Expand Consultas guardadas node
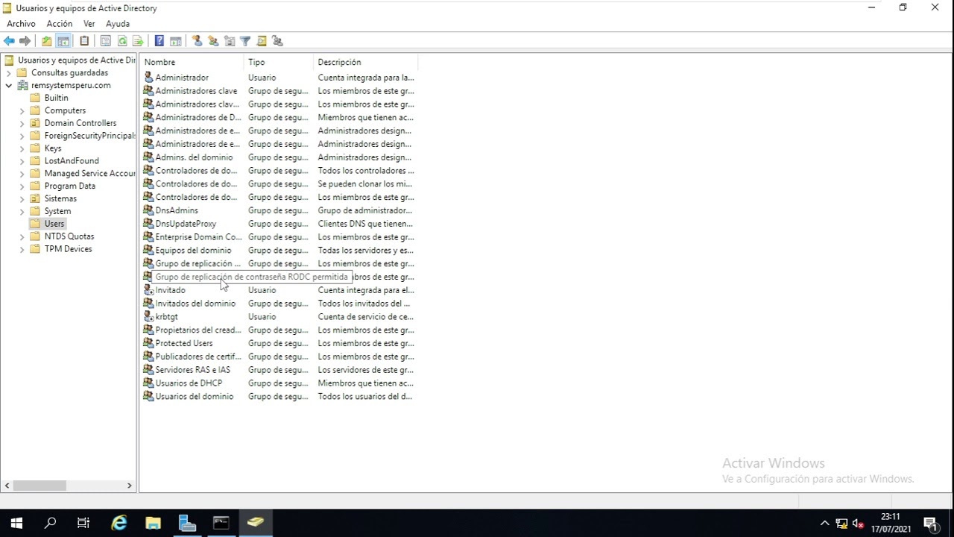This screenshot has height=537, width=954. click(x=9, y=73)
